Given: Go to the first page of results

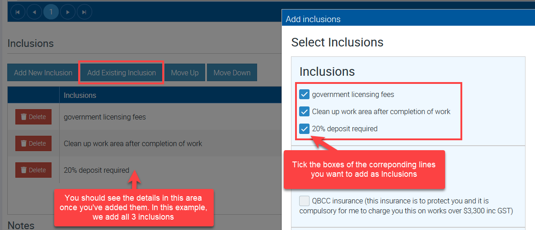Looking at the screenshot, I should click(x=18, y=12).
